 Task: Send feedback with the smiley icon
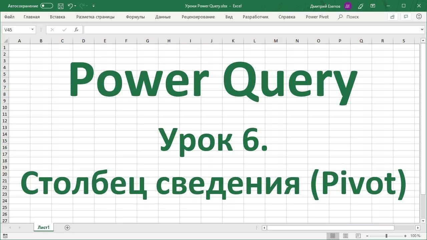point(419,17)
